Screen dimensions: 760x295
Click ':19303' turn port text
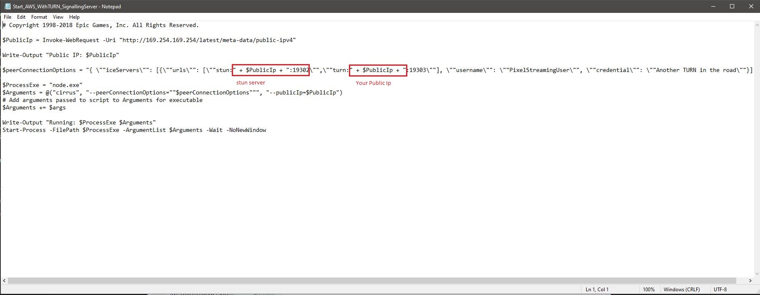[416, 70]
